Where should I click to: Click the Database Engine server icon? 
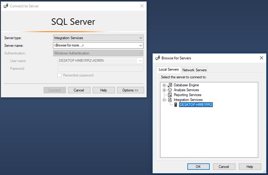click(x=170, y=85)
